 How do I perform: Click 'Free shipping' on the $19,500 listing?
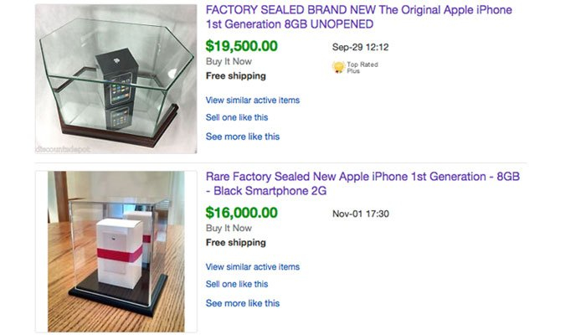click(x=235, y=76)
